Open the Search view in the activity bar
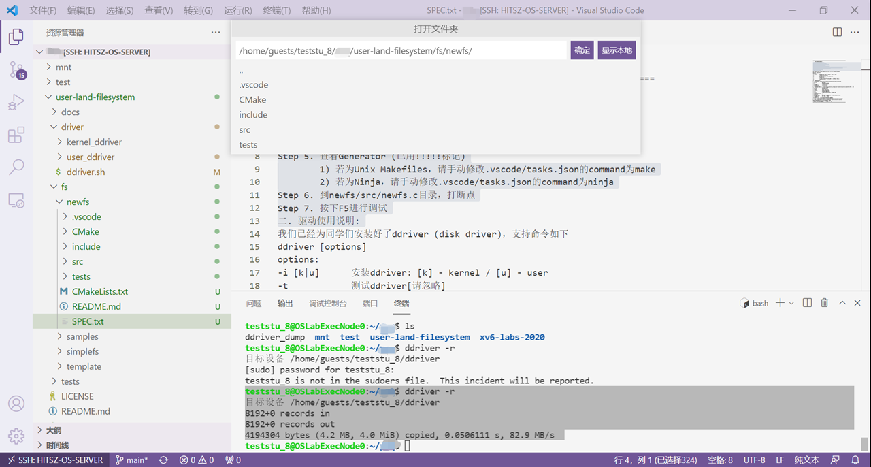The width and height of the screenshot is (871, 467). coord(16,167)
